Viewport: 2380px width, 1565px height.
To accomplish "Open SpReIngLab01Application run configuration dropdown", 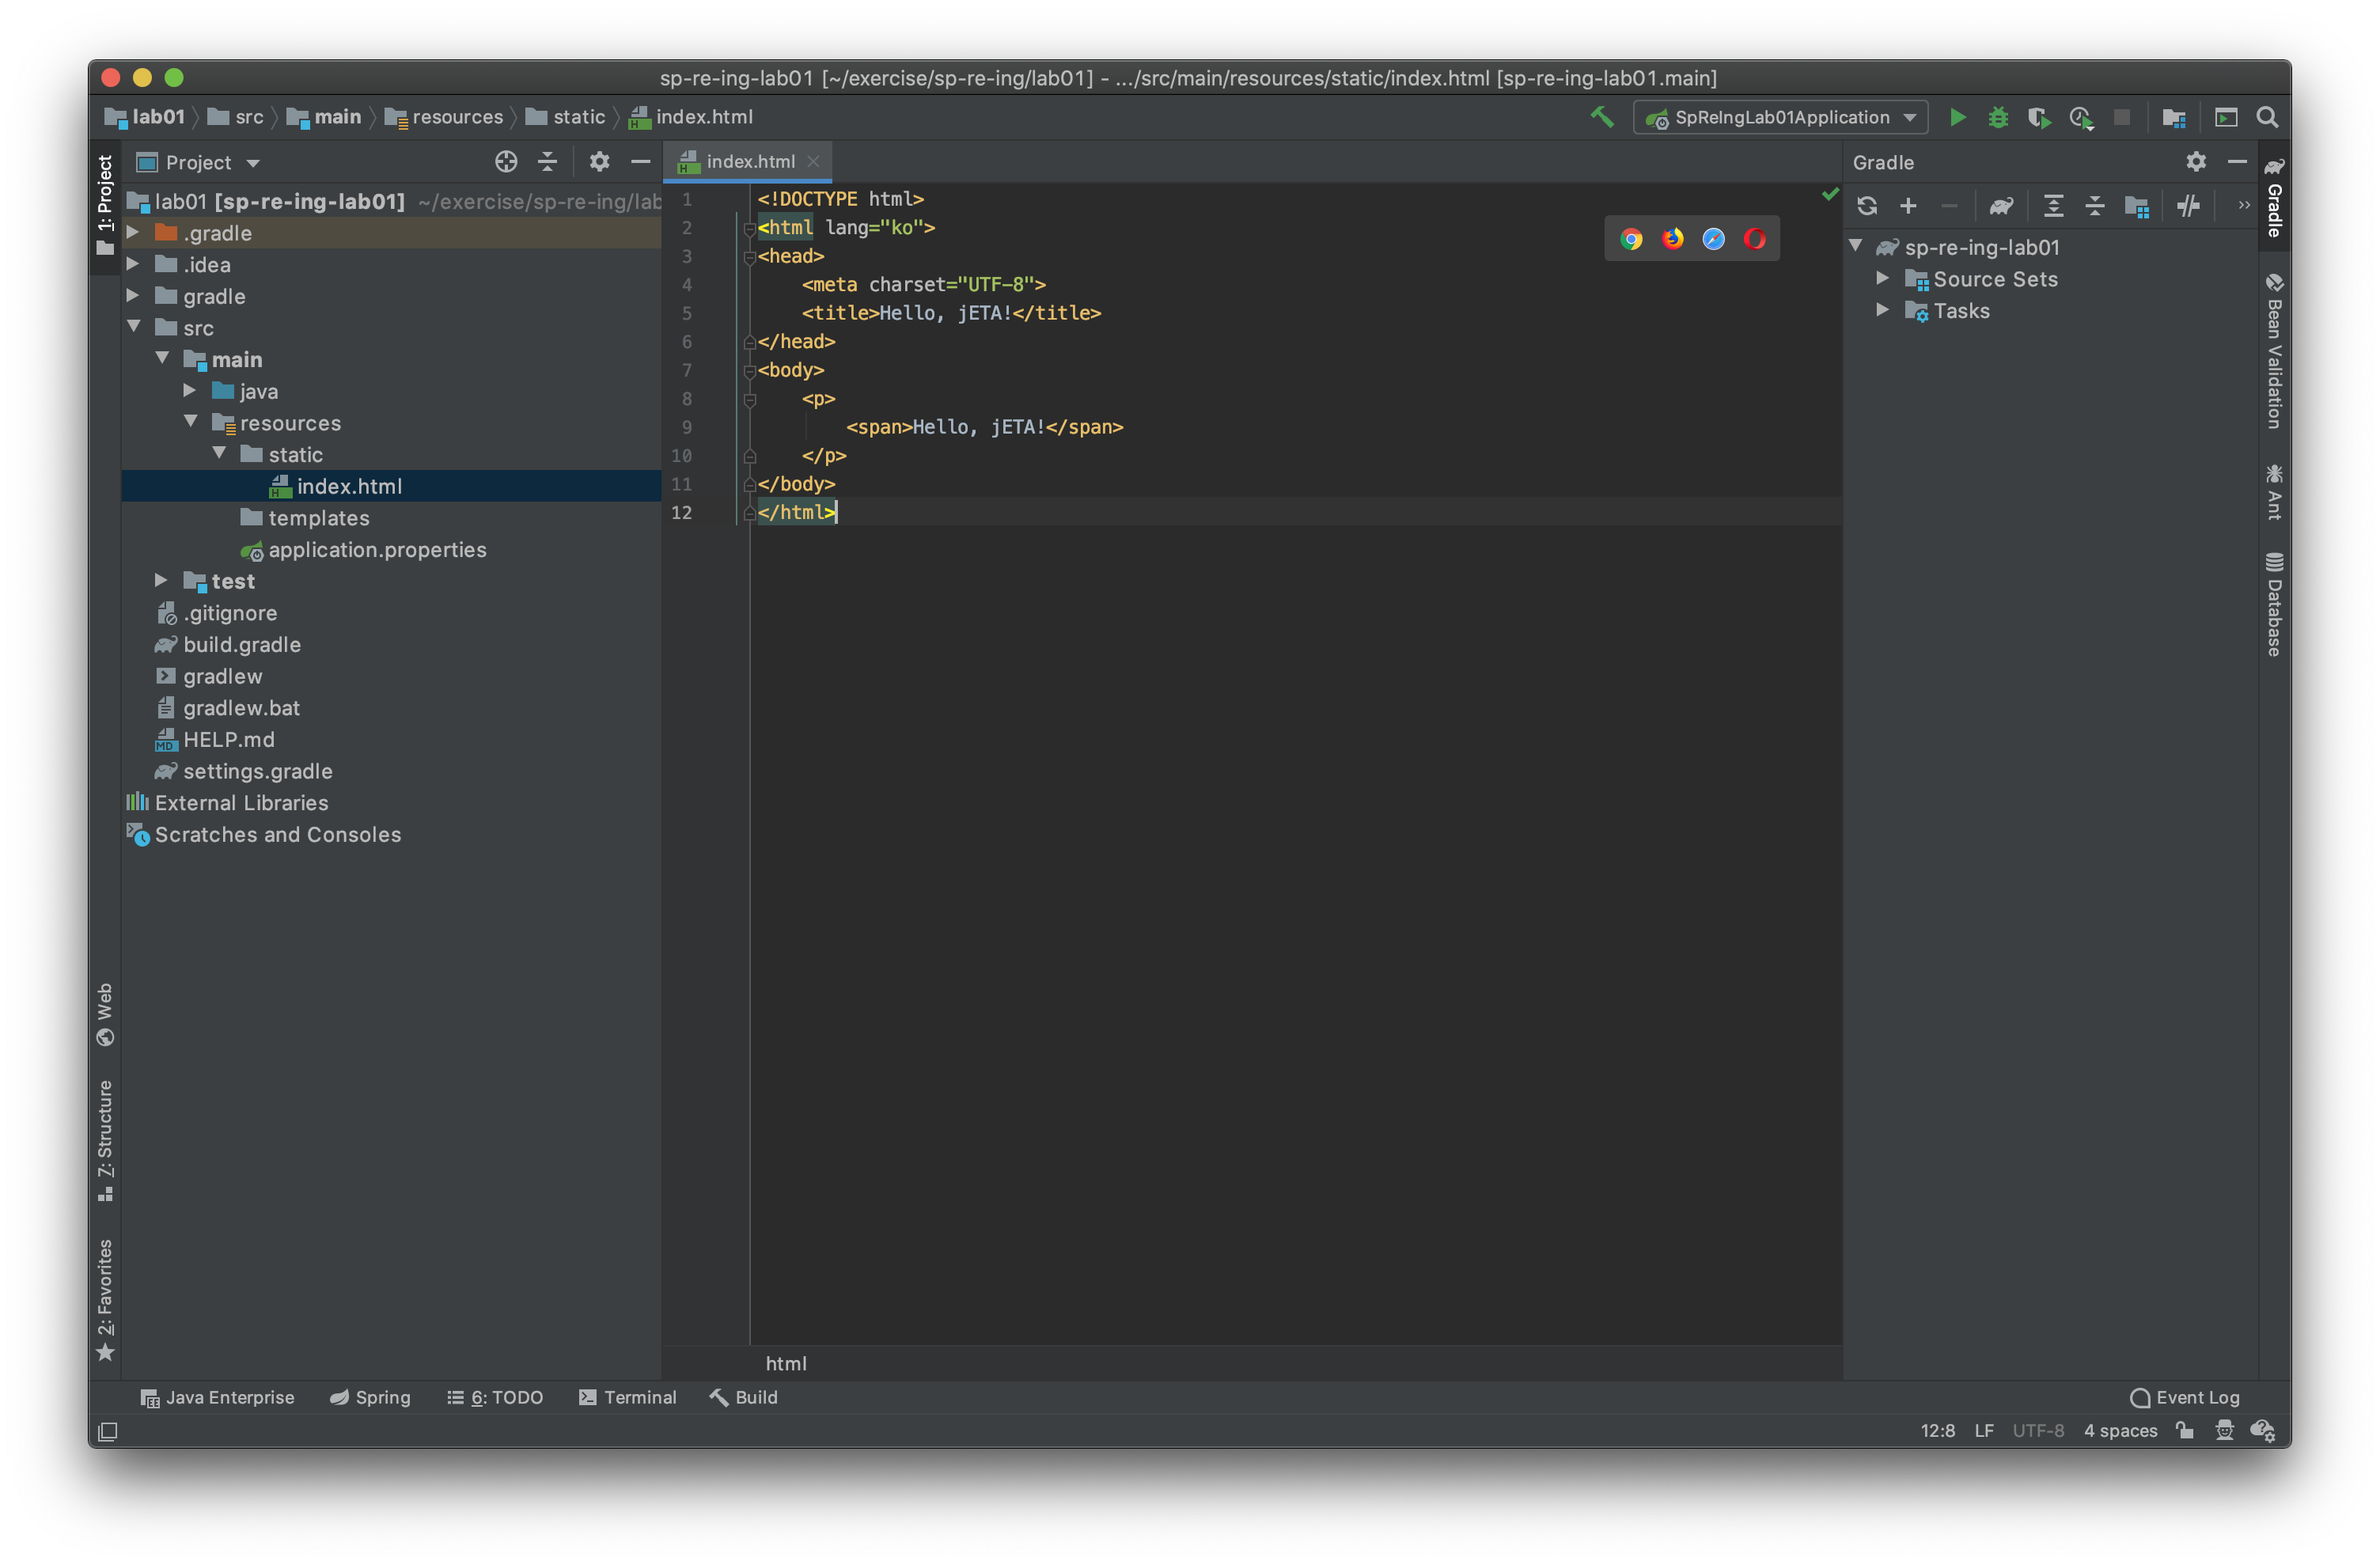I will point(1780,118).
